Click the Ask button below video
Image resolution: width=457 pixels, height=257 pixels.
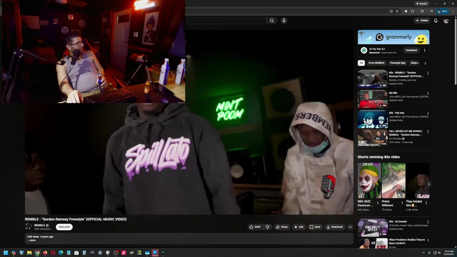[x=298, y=227]
